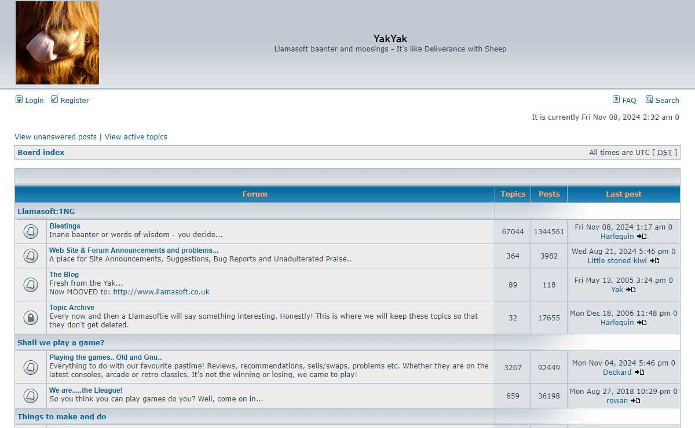Open We are.....the Lleague! forum
This screenshot has width=695, height=428.
(x=86, y=390)
